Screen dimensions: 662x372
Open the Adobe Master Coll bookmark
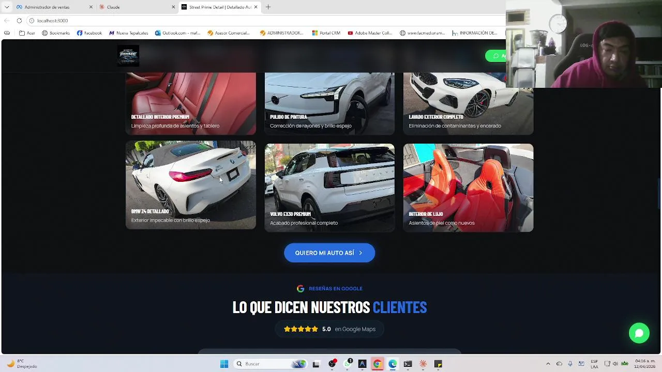pos(370,33)
